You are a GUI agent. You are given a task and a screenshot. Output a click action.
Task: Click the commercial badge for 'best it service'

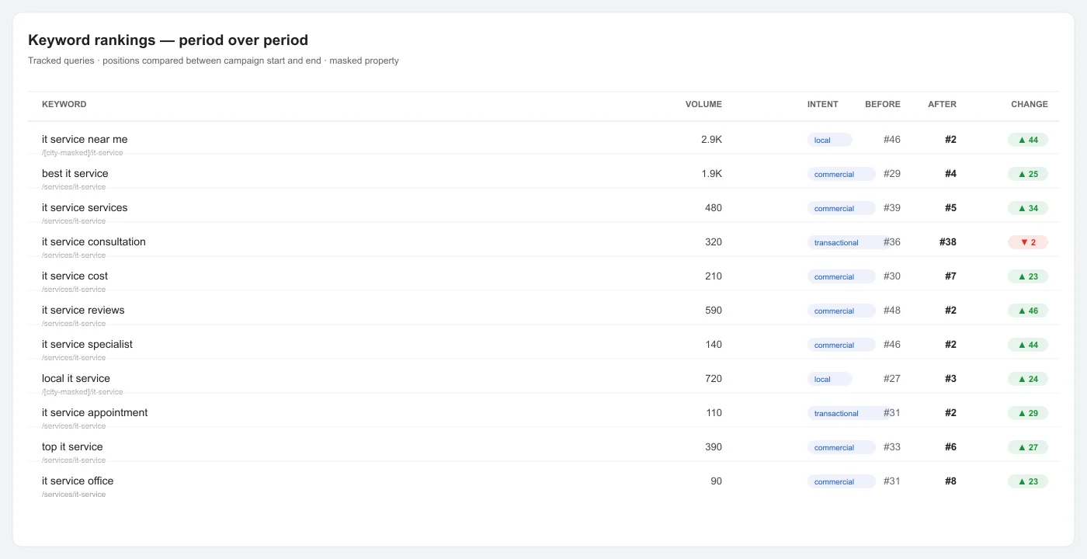click(x=842, y=174)
